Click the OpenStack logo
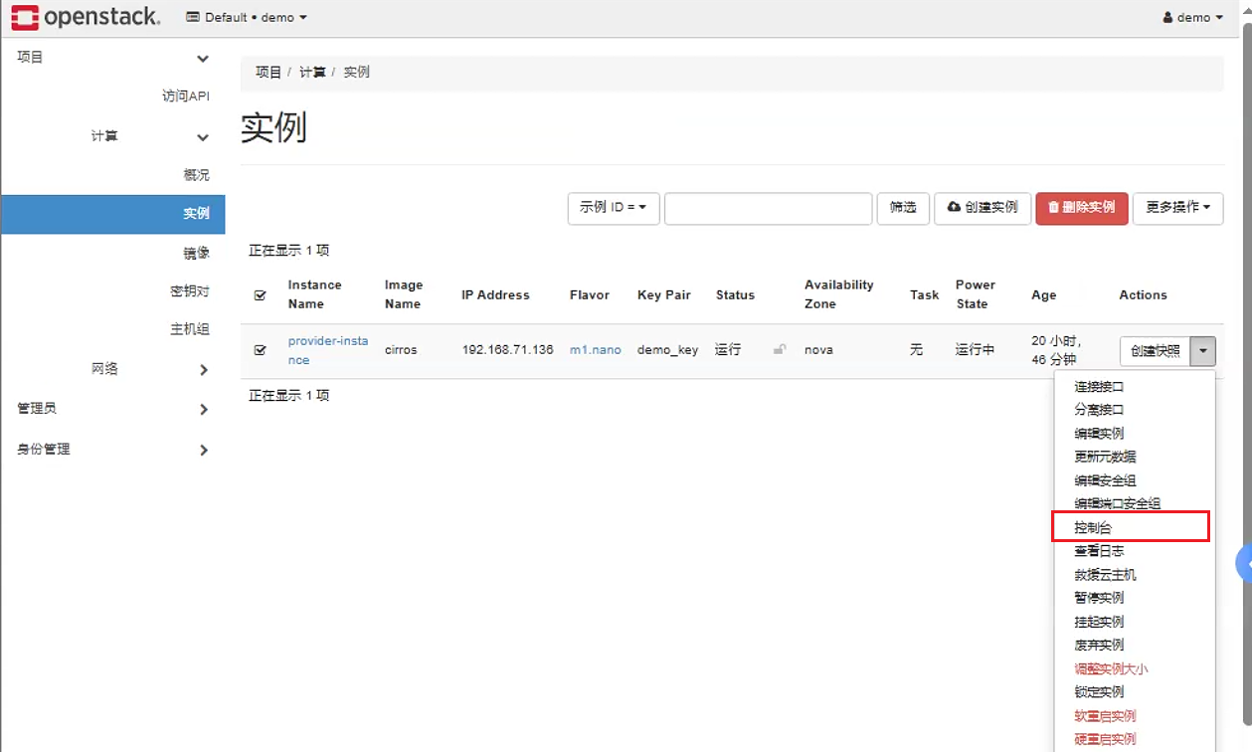 pyautogui.click(x=87, y=17)
